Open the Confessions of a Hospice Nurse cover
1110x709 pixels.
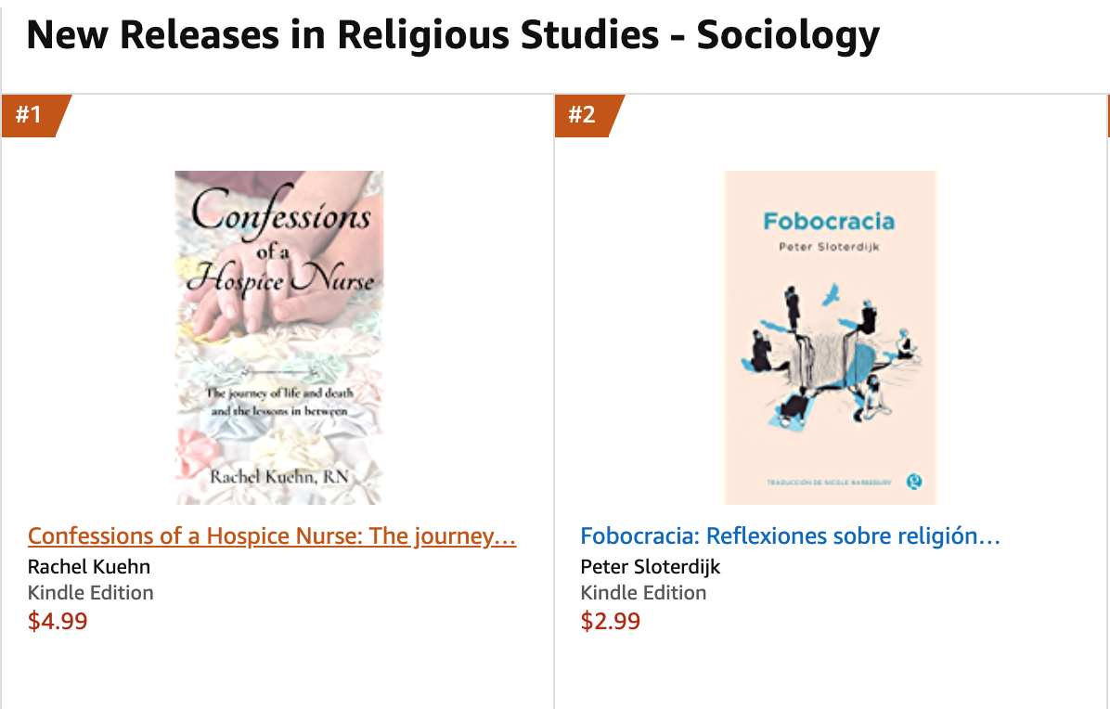point(279,338)
